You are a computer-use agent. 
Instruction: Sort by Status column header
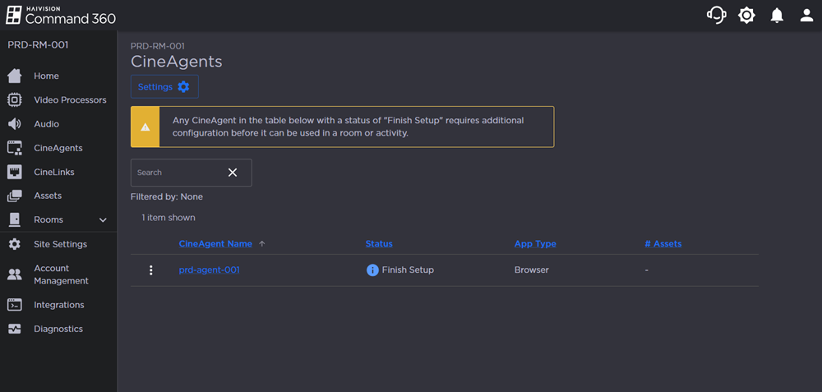click(x=379, y=244)
